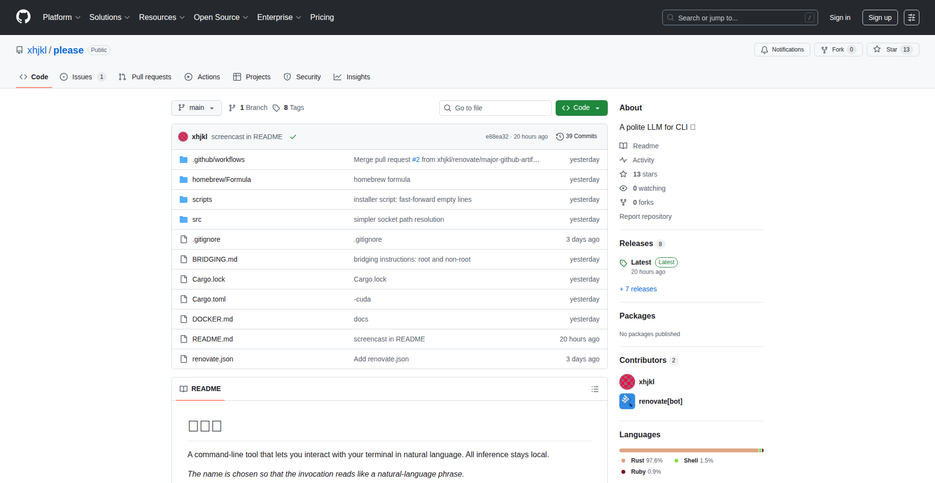Click the Sign in link

click(840, 18)
